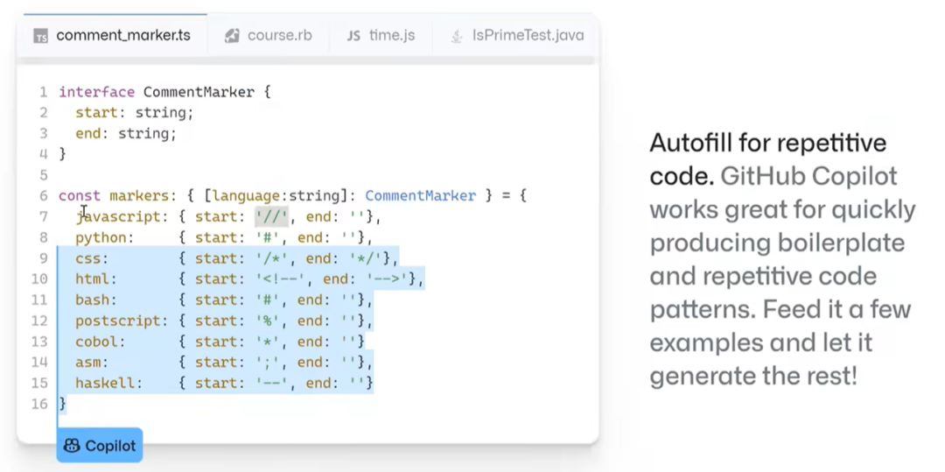945x472 pixels.
Task: Click the 'cobol' key on line 13
Action: 96,342
